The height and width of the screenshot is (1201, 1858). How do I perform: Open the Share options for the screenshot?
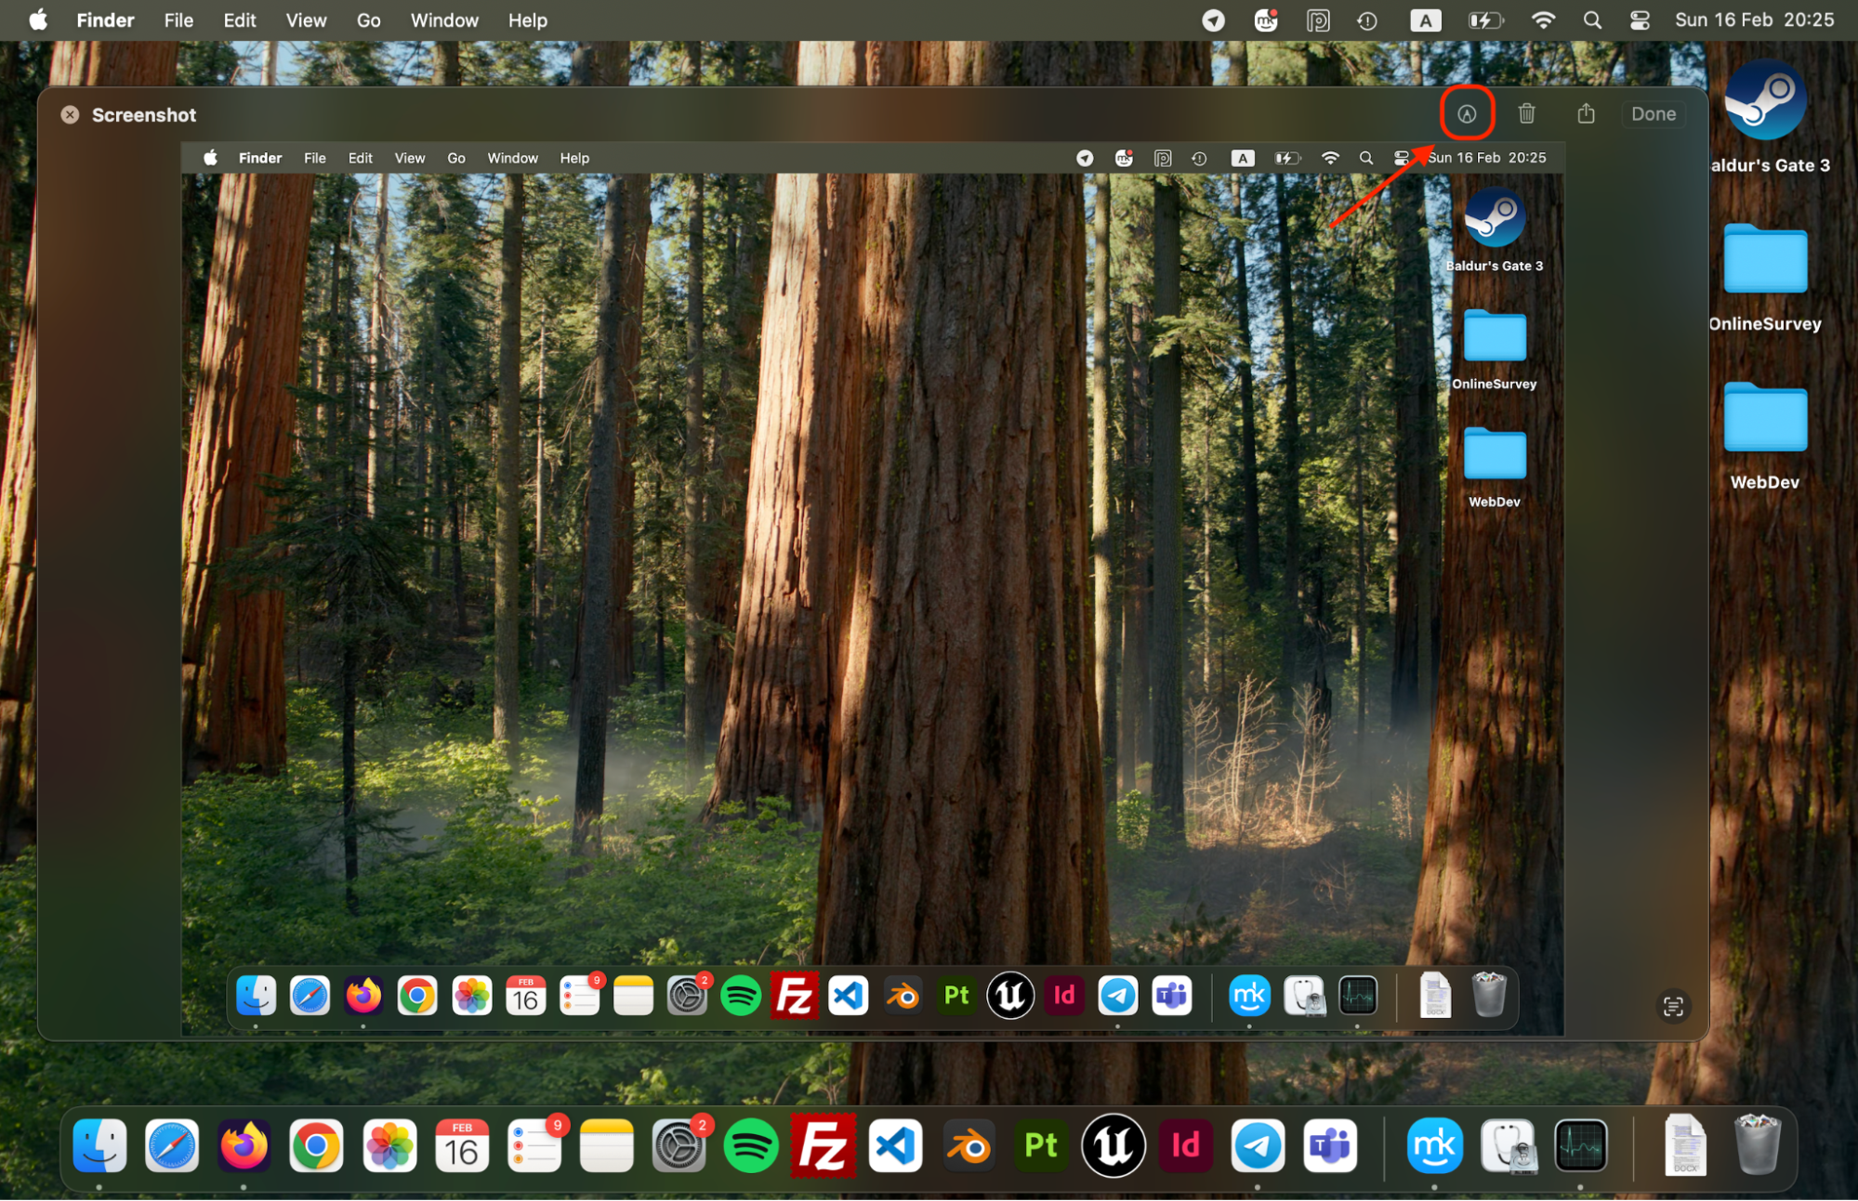pos(1586,113)
